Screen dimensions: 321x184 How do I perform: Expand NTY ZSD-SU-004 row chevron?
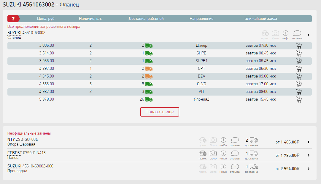(x=308, y=142)
